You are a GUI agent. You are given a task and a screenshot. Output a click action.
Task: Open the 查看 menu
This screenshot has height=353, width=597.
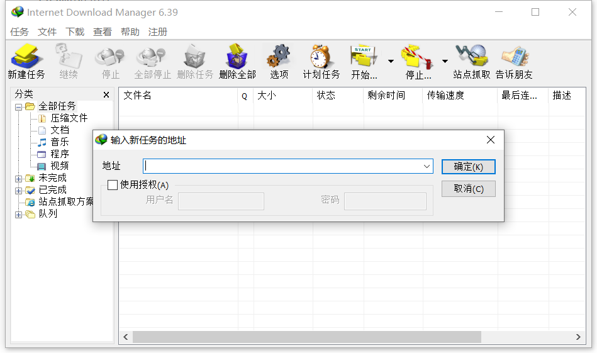point(103,32)
